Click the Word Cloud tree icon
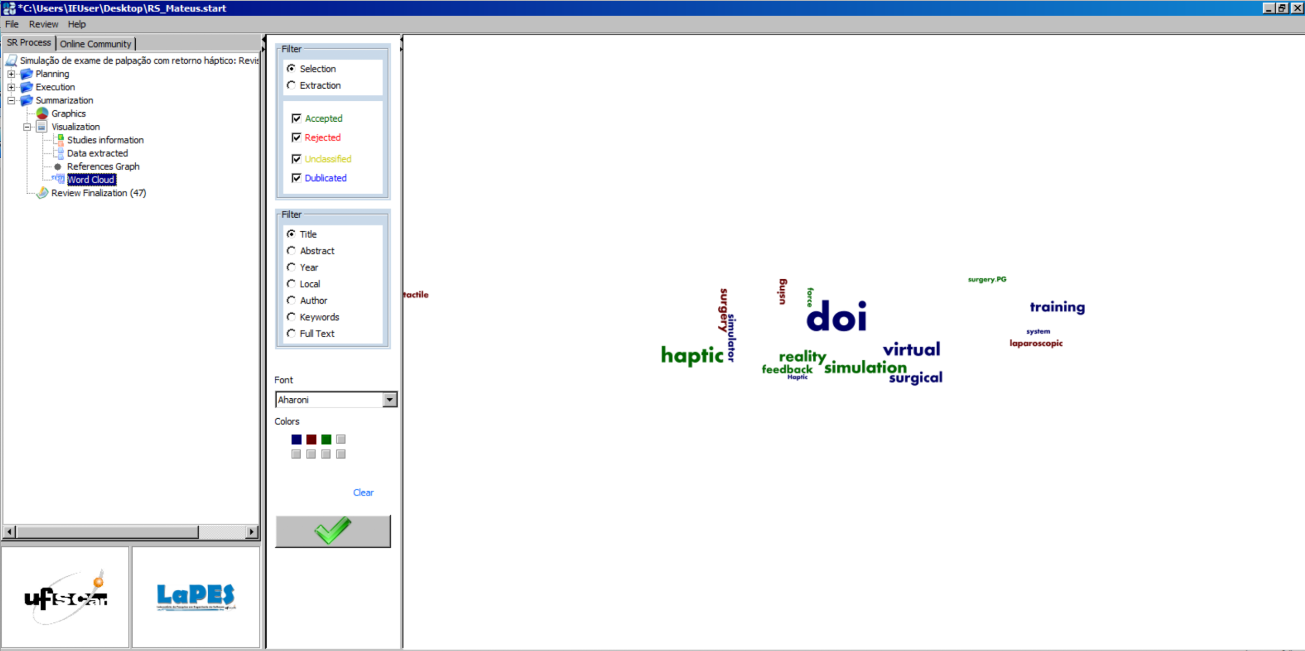 (x=58, y=179)
